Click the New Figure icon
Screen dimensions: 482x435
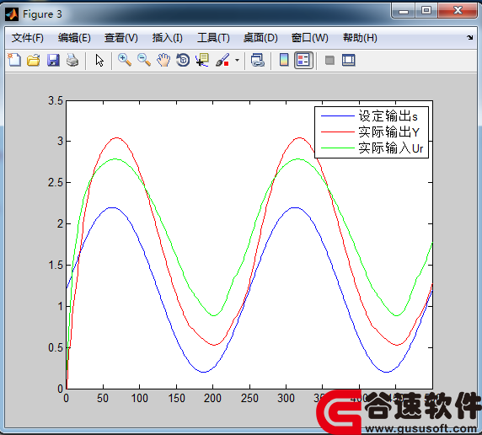14,60
